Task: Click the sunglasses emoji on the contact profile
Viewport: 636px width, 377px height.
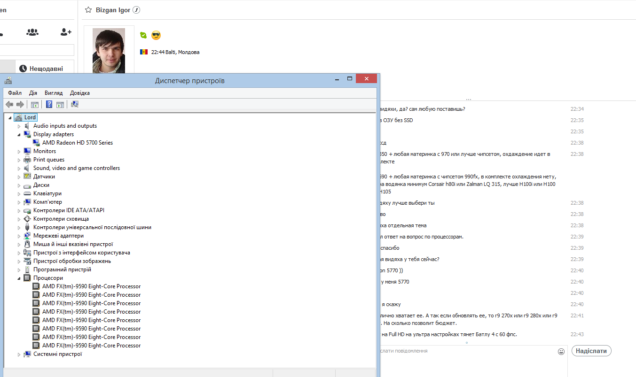Action: pyautogui.click(x=156, y=35)
